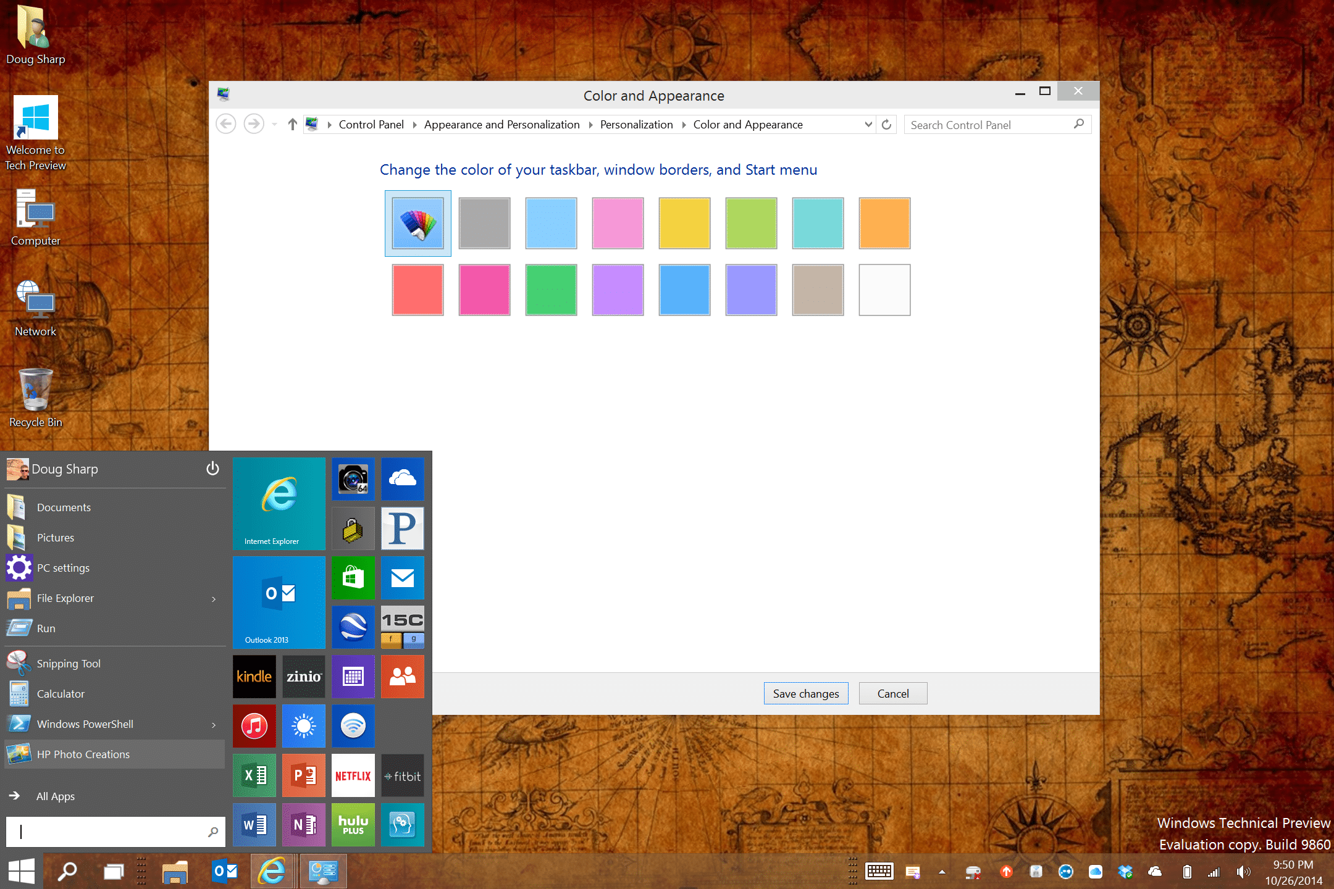The image size is (1334, 889).
Task: Open Documents from Start menu
Action: point(62,506)
